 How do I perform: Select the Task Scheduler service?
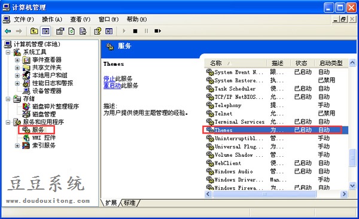(276, 89)
